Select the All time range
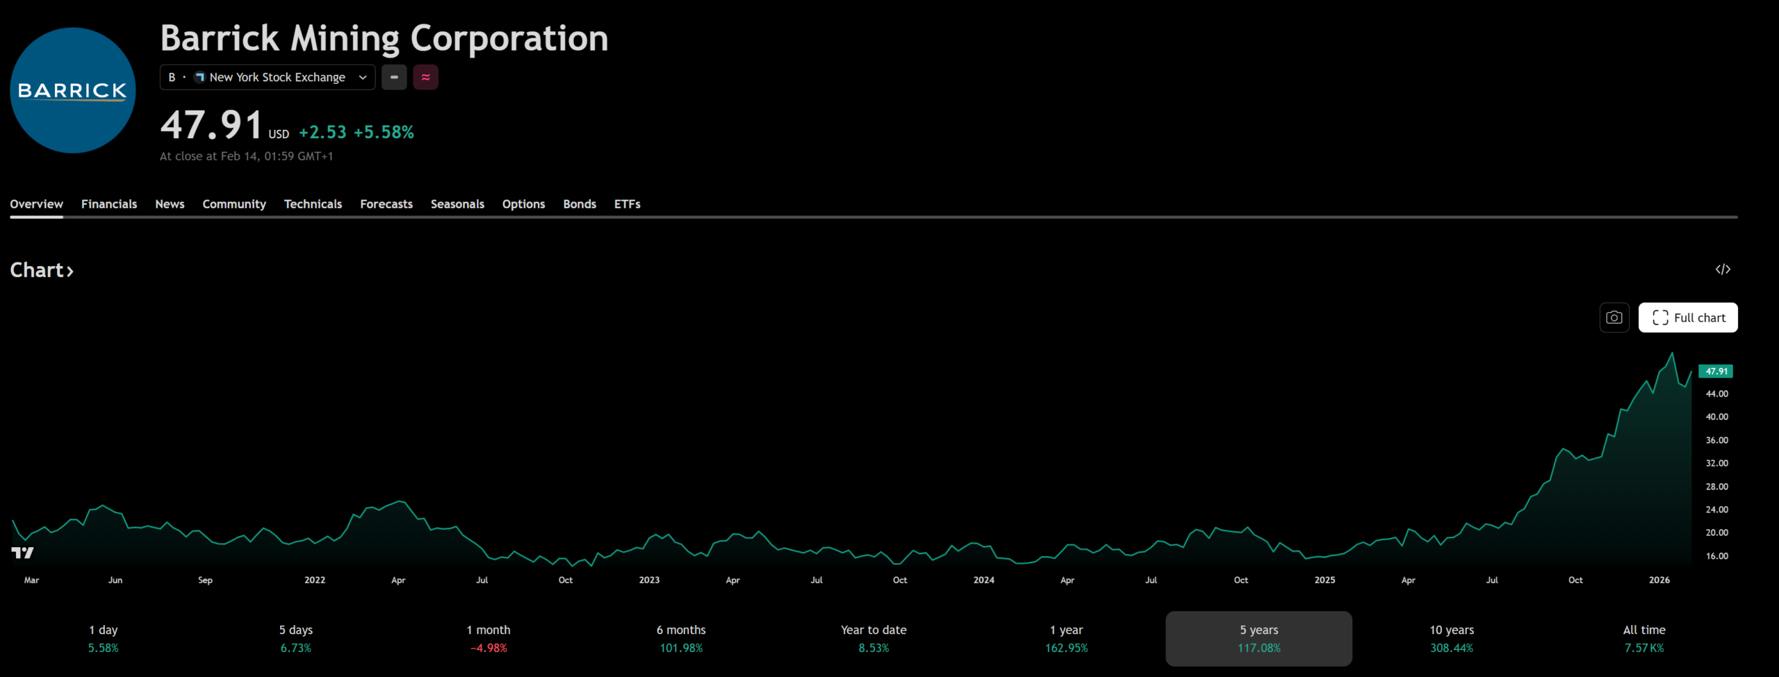Screen dimensions: 1779x677 coord(1644,639)
